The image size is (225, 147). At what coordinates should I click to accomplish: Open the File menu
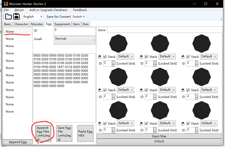coord(6,10)
